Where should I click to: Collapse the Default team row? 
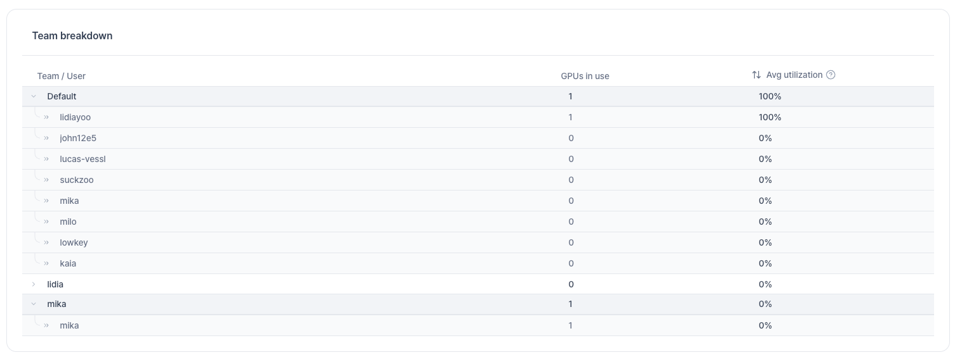click(34, 96)
